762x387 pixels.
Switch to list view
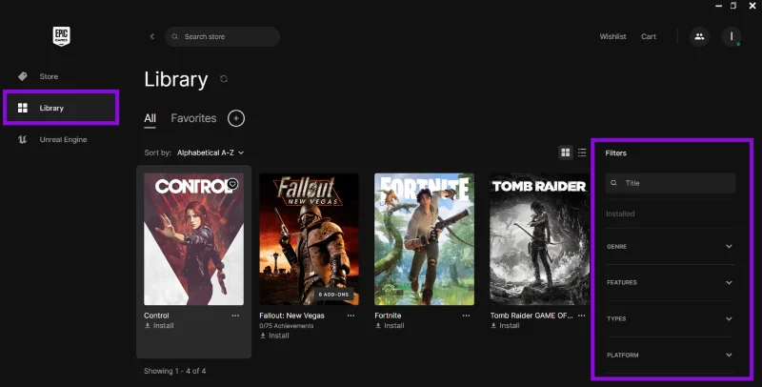coord(582,153)
